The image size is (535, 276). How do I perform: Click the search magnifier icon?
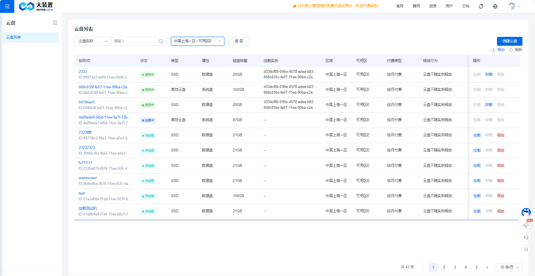pyautogui.click(x=161, y=41)
